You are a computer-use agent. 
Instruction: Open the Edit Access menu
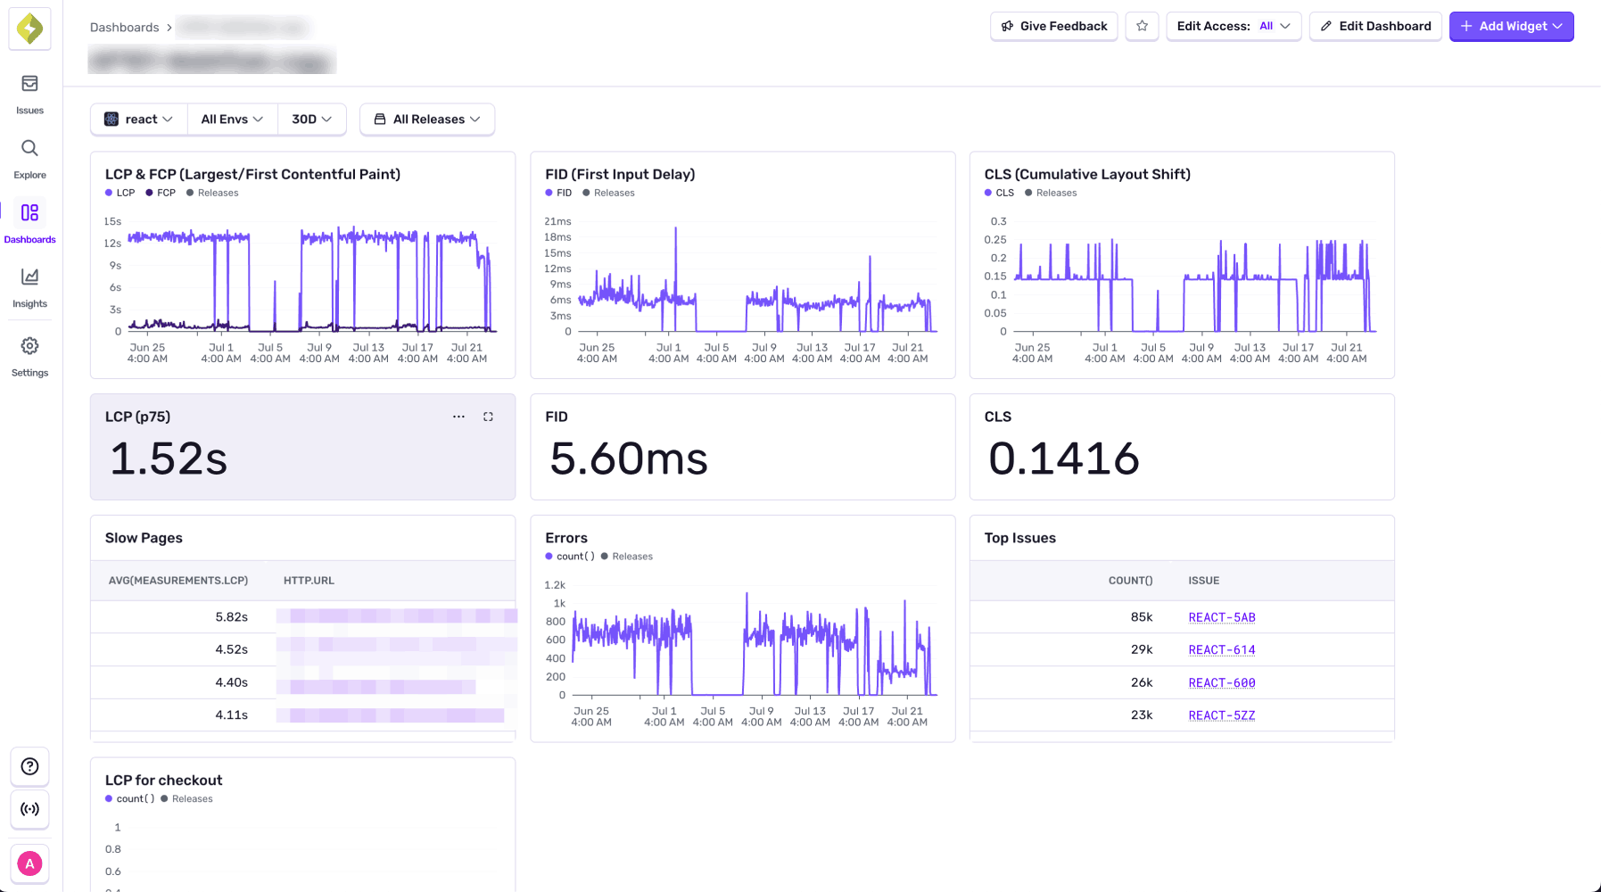pos(1234,26)
